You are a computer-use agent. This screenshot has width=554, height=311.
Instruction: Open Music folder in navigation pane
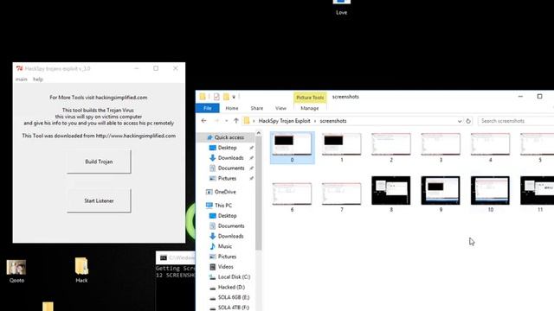click(225, 246)
